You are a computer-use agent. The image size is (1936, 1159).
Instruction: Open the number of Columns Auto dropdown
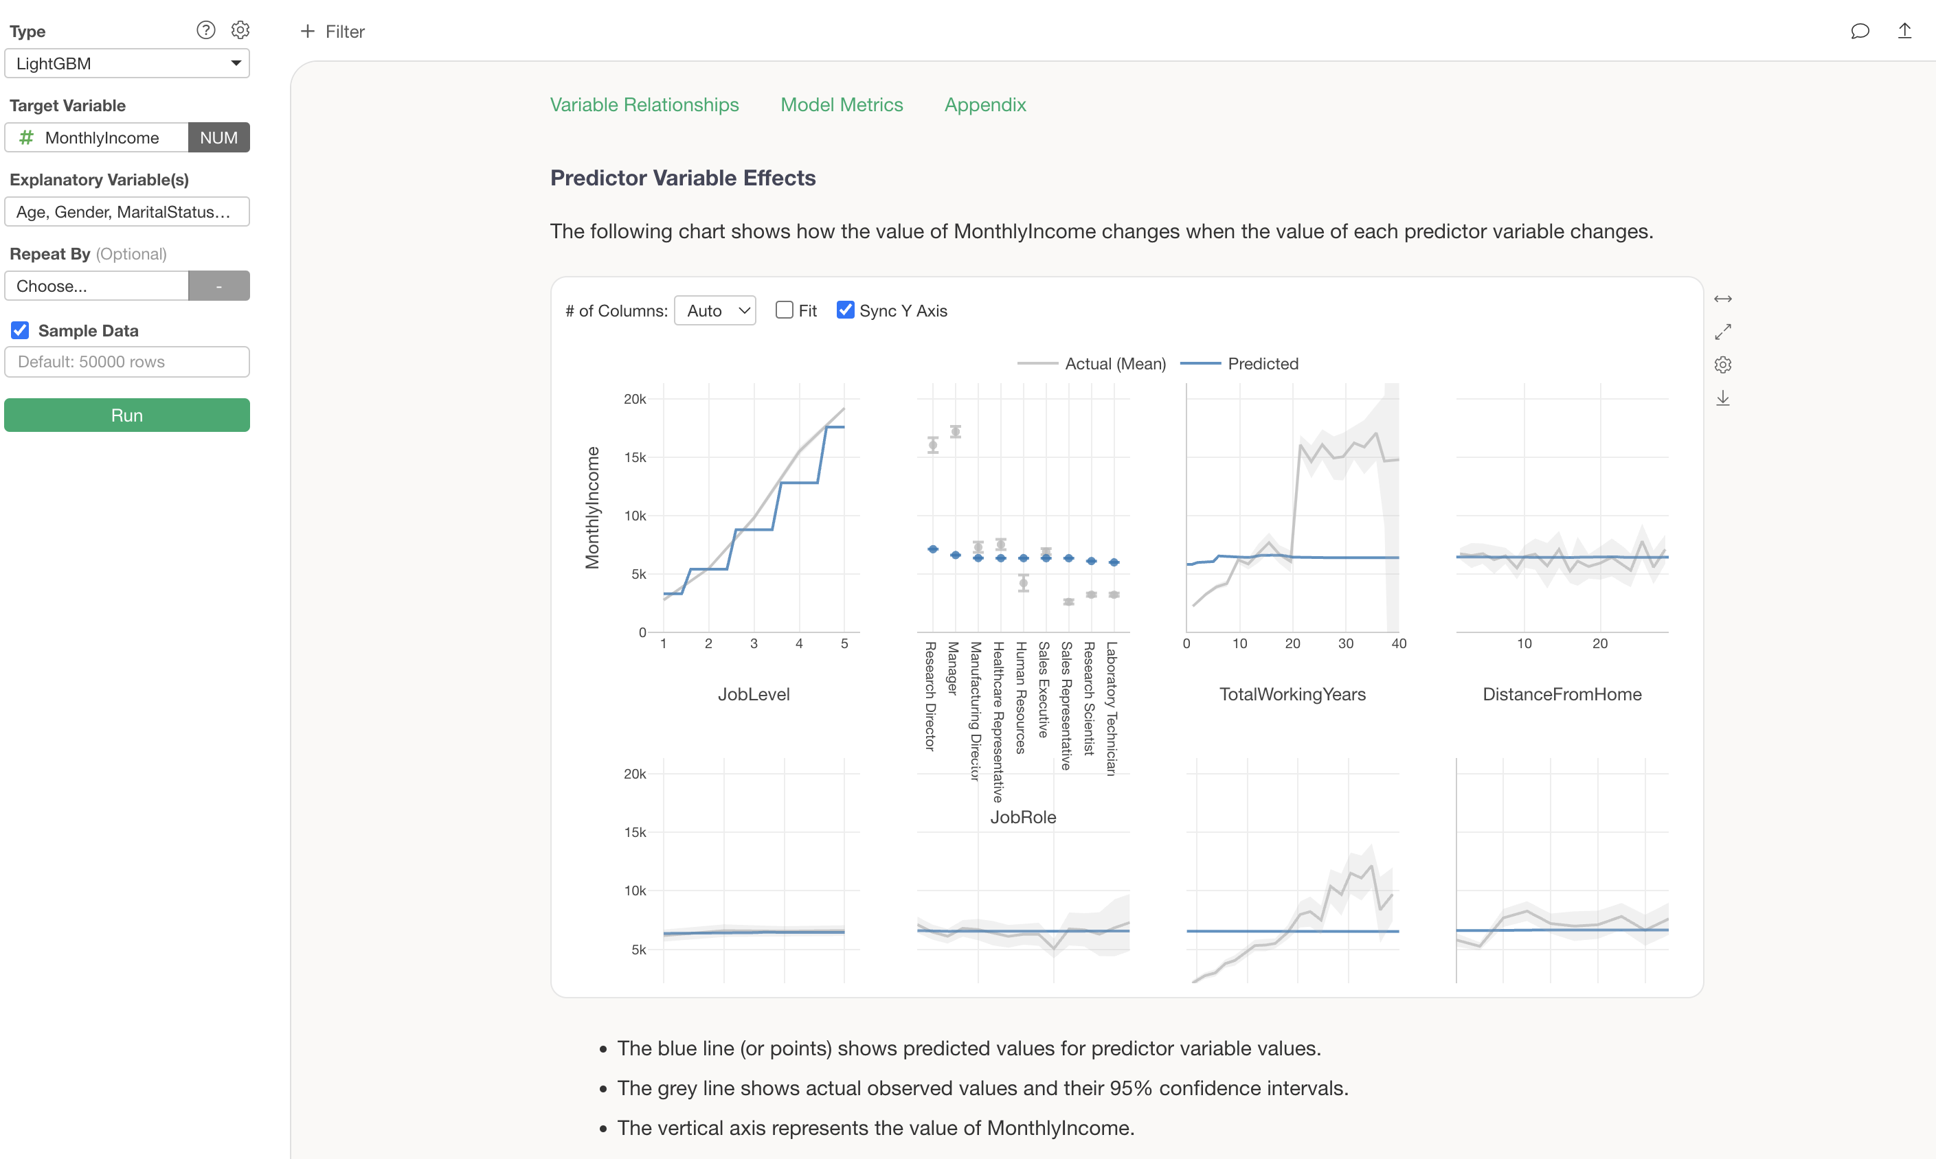coord(715,311)
